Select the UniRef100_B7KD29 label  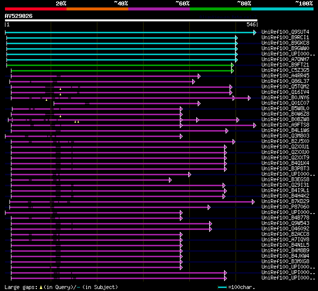[285, 202]
